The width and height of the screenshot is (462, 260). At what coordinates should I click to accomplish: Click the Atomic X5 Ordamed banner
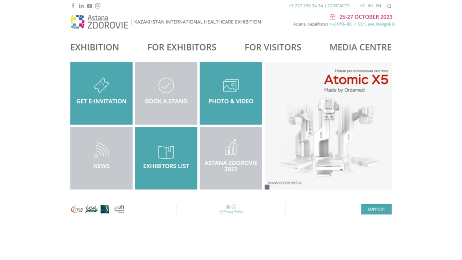click(x=328, y=126)
